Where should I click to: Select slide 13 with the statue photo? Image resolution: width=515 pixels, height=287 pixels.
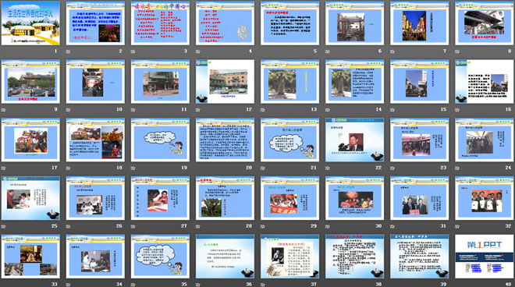(x=289, y=81)
